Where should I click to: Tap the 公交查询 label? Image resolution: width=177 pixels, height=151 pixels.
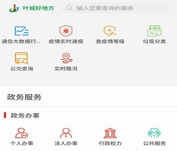22,69
